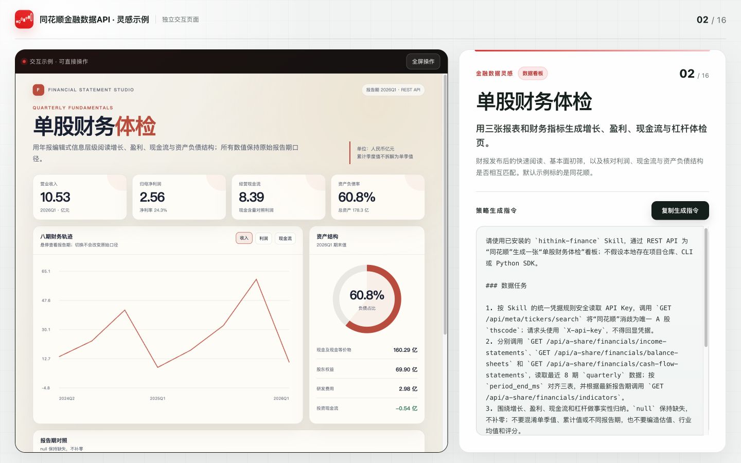Click the 金融数据灵感 category label

pos(494,74)
